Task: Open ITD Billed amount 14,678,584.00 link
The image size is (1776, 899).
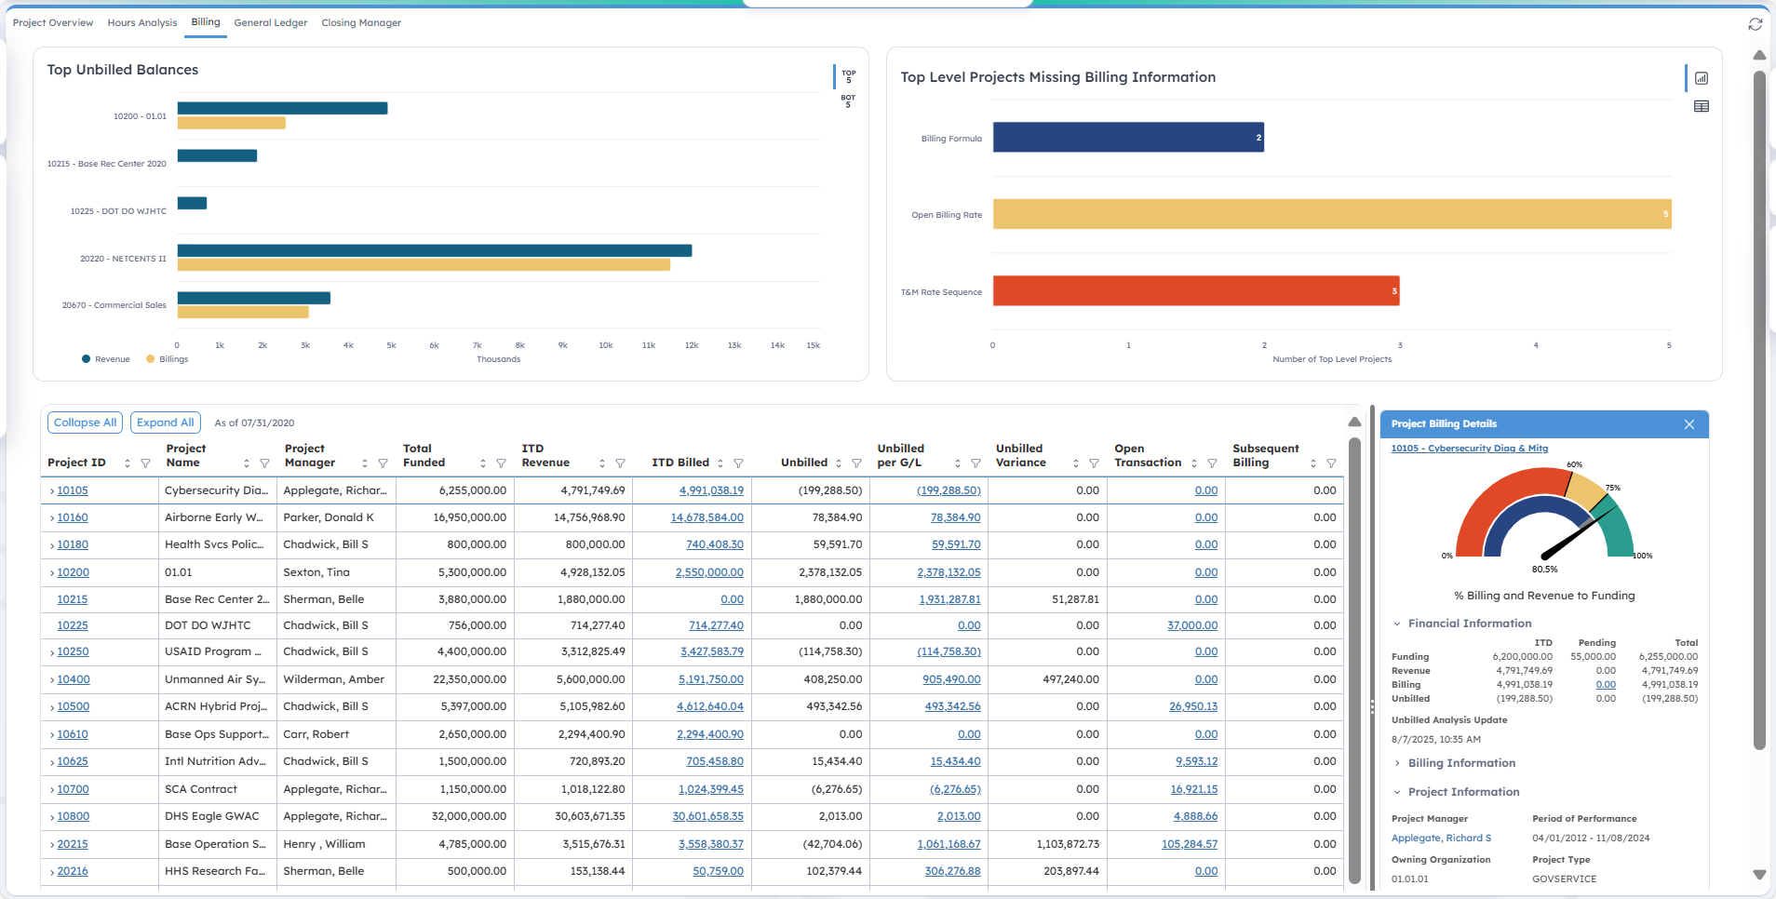Action: tap(706, 517)
